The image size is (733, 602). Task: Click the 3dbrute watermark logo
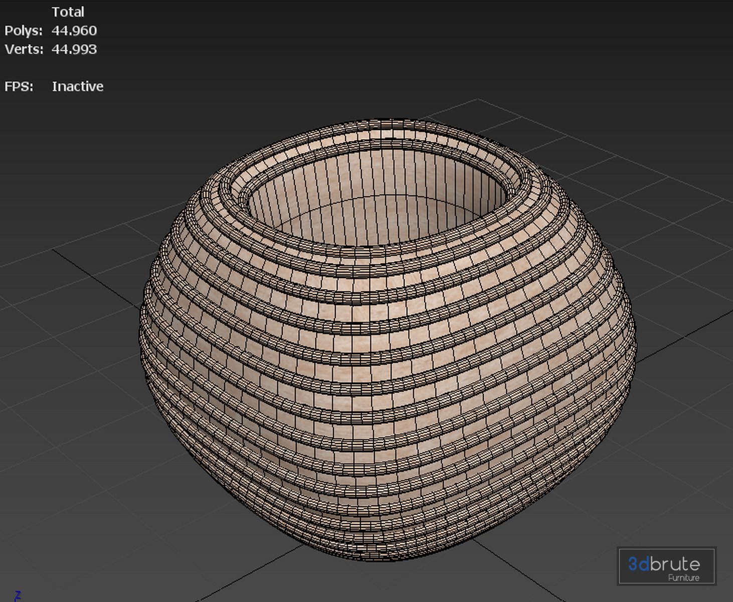[x=666, y=566]
